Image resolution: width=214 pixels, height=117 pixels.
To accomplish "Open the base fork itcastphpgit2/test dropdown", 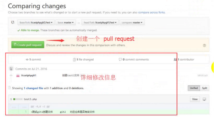I will click(36, 22).
